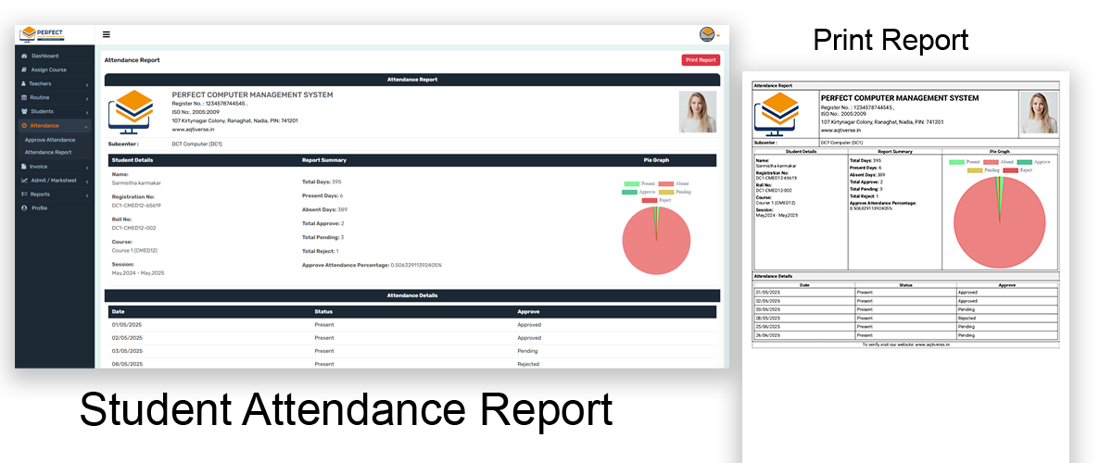Click the Profile sidebar icon
The height and width of the screenshot is (463, 1112).
point(23,208)
